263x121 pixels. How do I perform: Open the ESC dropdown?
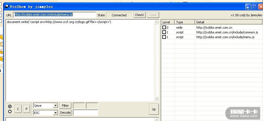pos(55,113)
